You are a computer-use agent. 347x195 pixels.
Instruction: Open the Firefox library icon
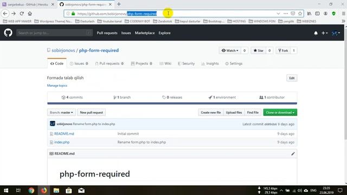tap(309, 14)
